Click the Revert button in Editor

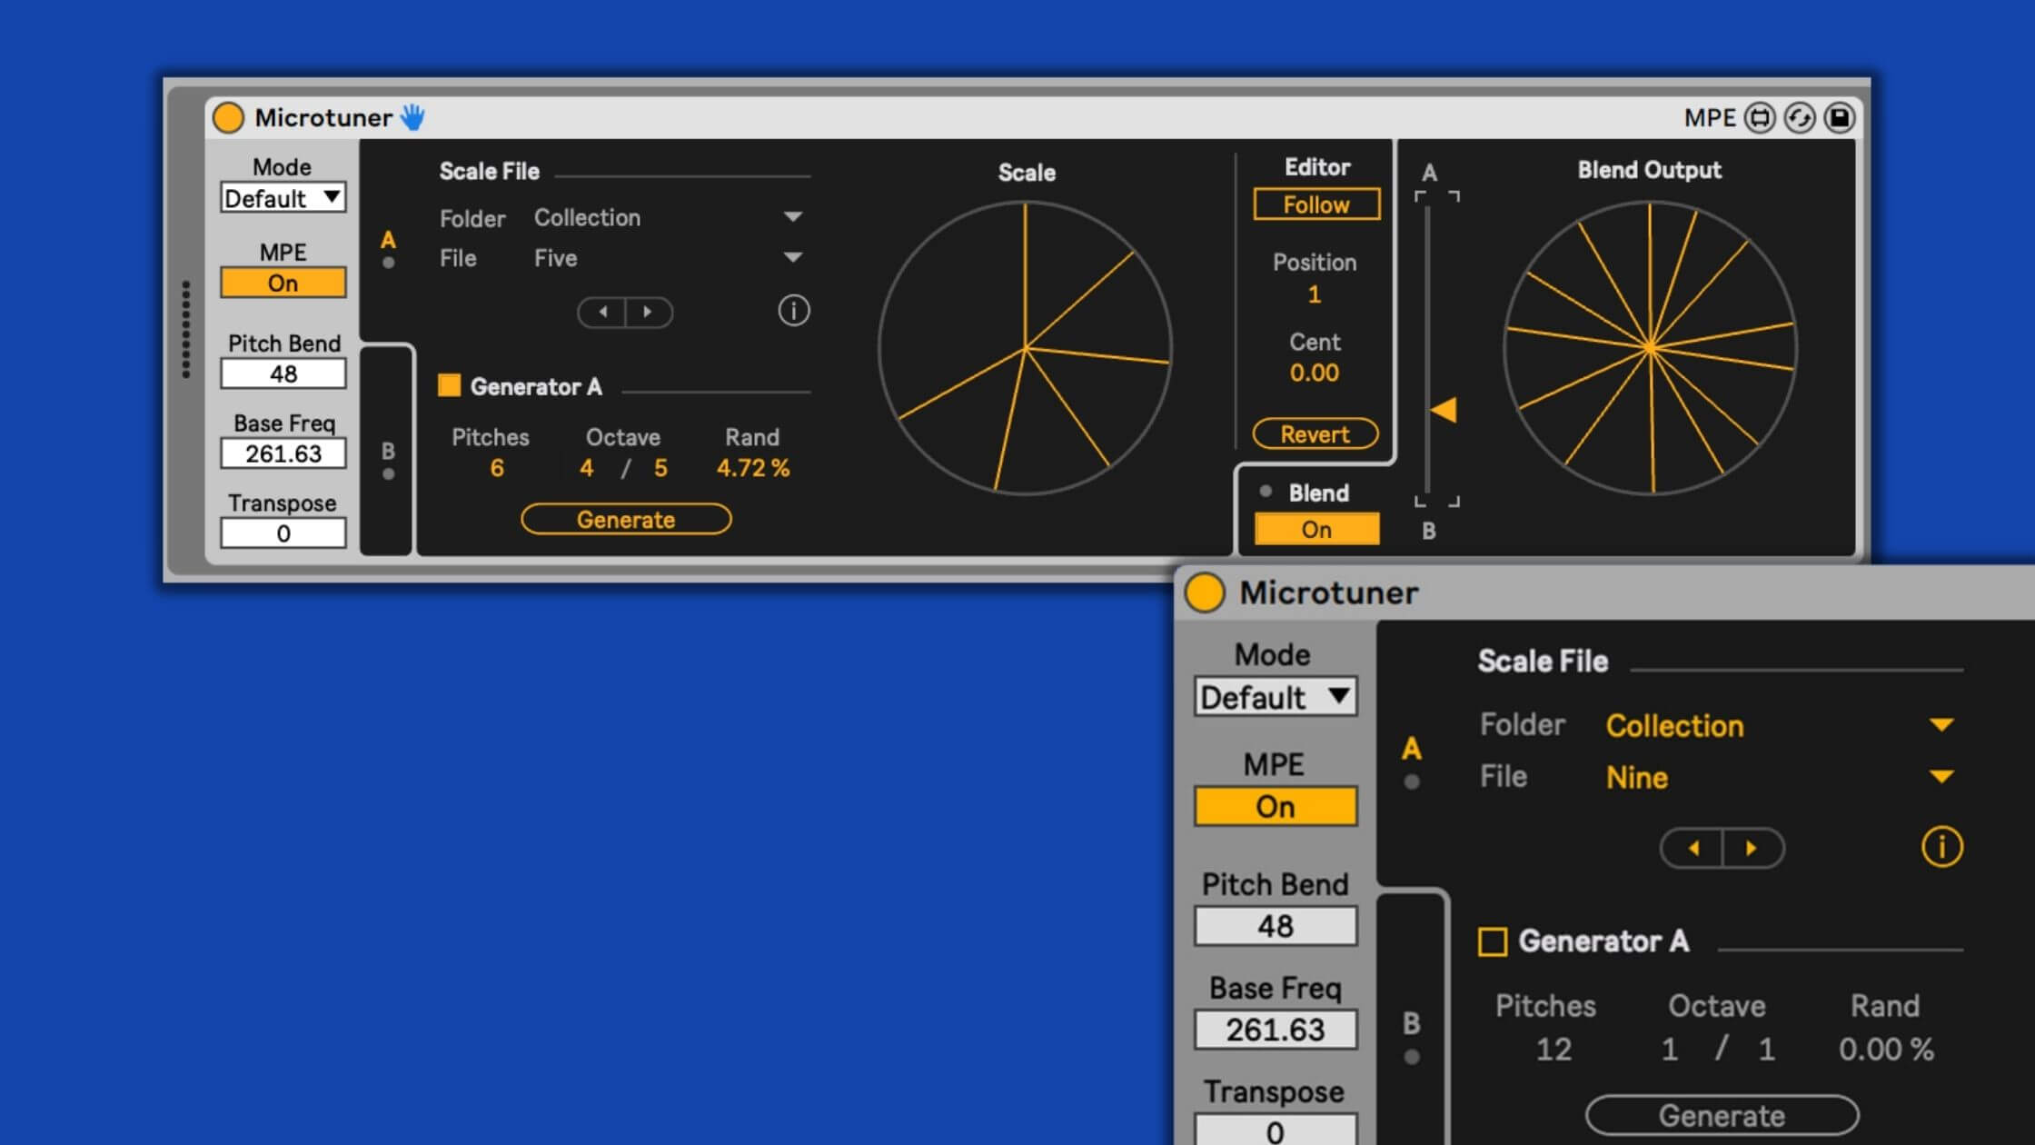1315,434
